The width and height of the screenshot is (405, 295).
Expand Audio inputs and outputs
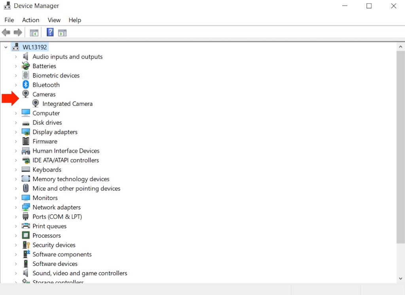click(x=16, y=57)
